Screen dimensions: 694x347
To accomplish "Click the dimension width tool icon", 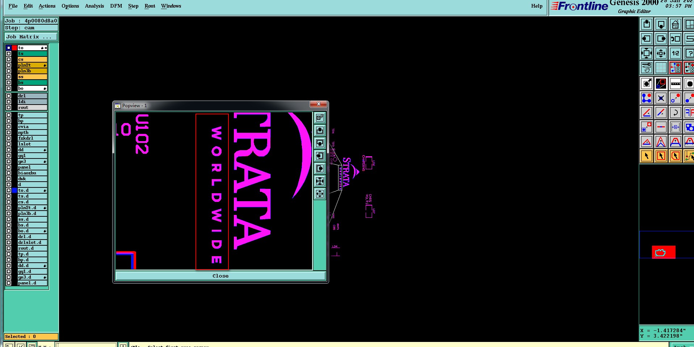I will coord(676,127).
